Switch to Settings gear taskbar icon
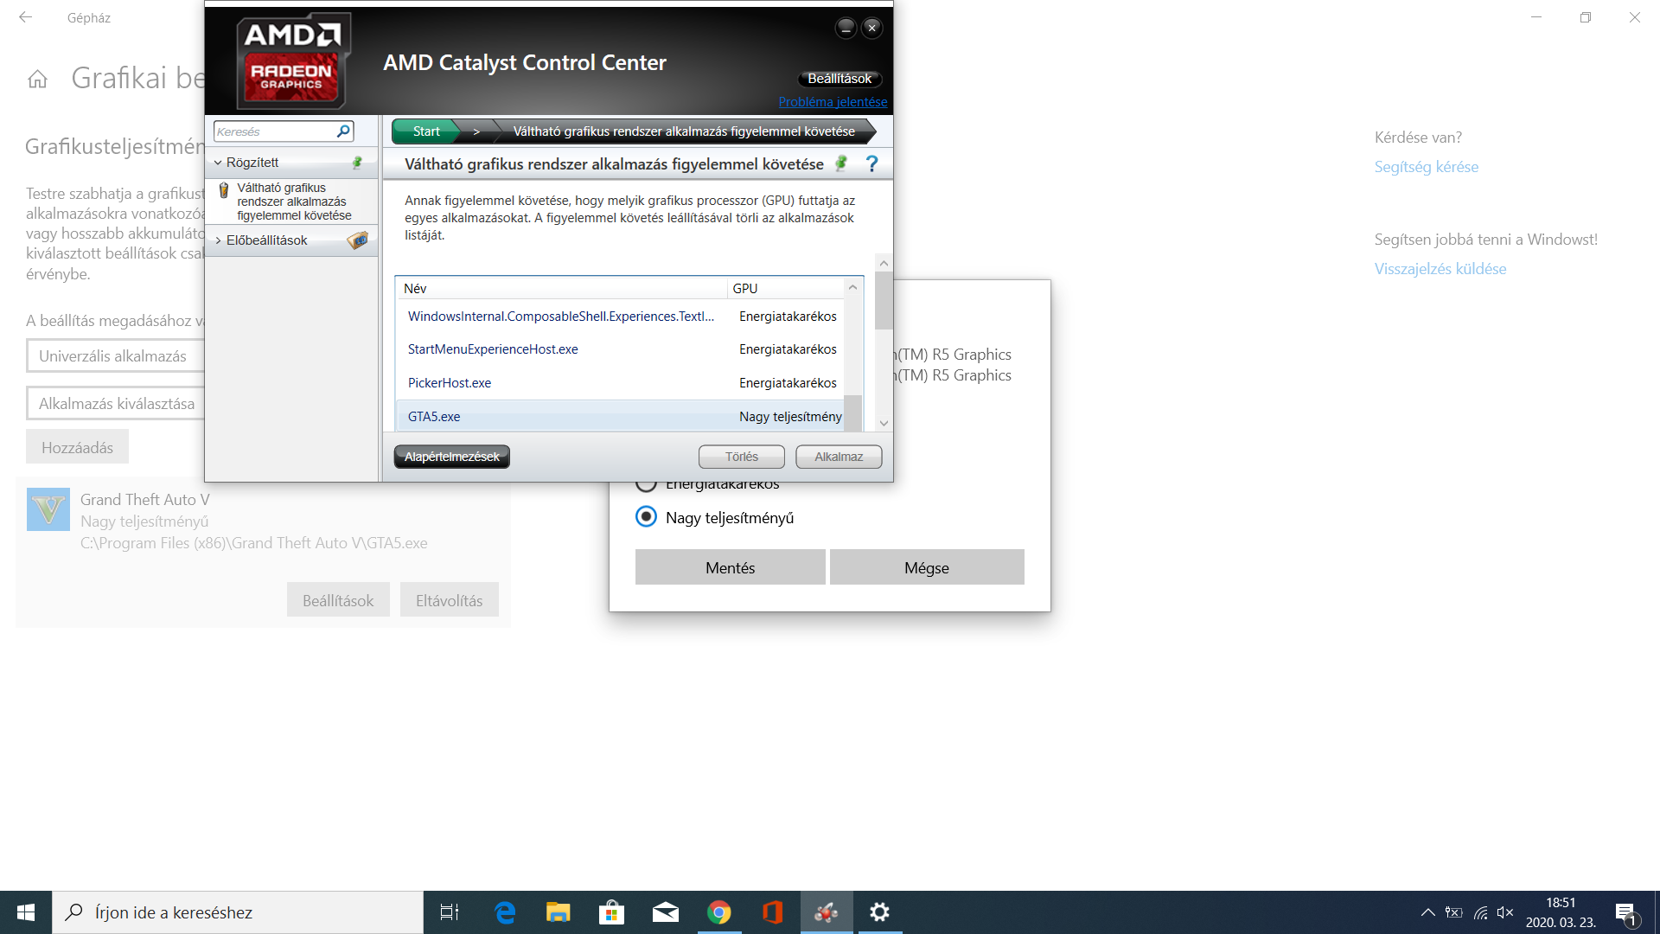This screenshot has width=1660, height=934. 880,912
